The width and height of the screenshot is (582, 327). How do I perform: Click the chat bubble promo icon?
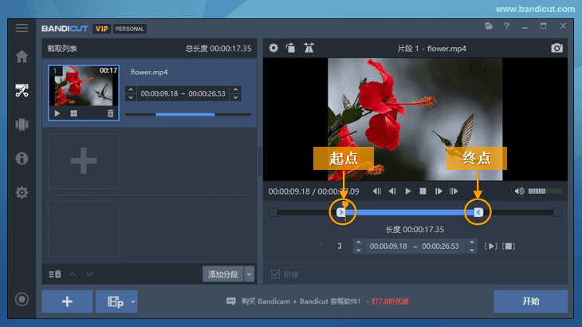(231, 301)
